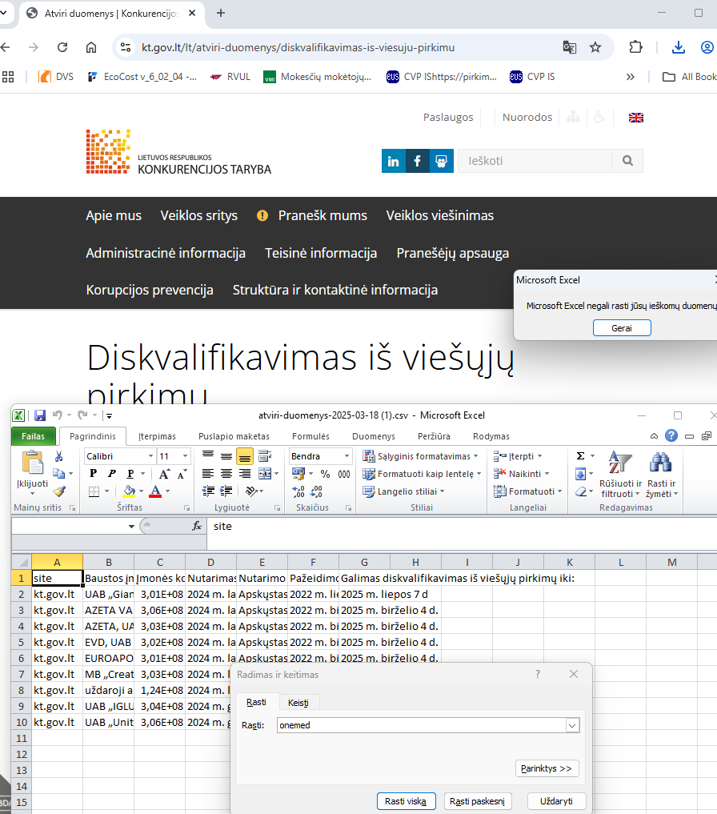717x814 pixels.
Task: Toggle center horizontal alignment button
Action: tap(226, 474)
